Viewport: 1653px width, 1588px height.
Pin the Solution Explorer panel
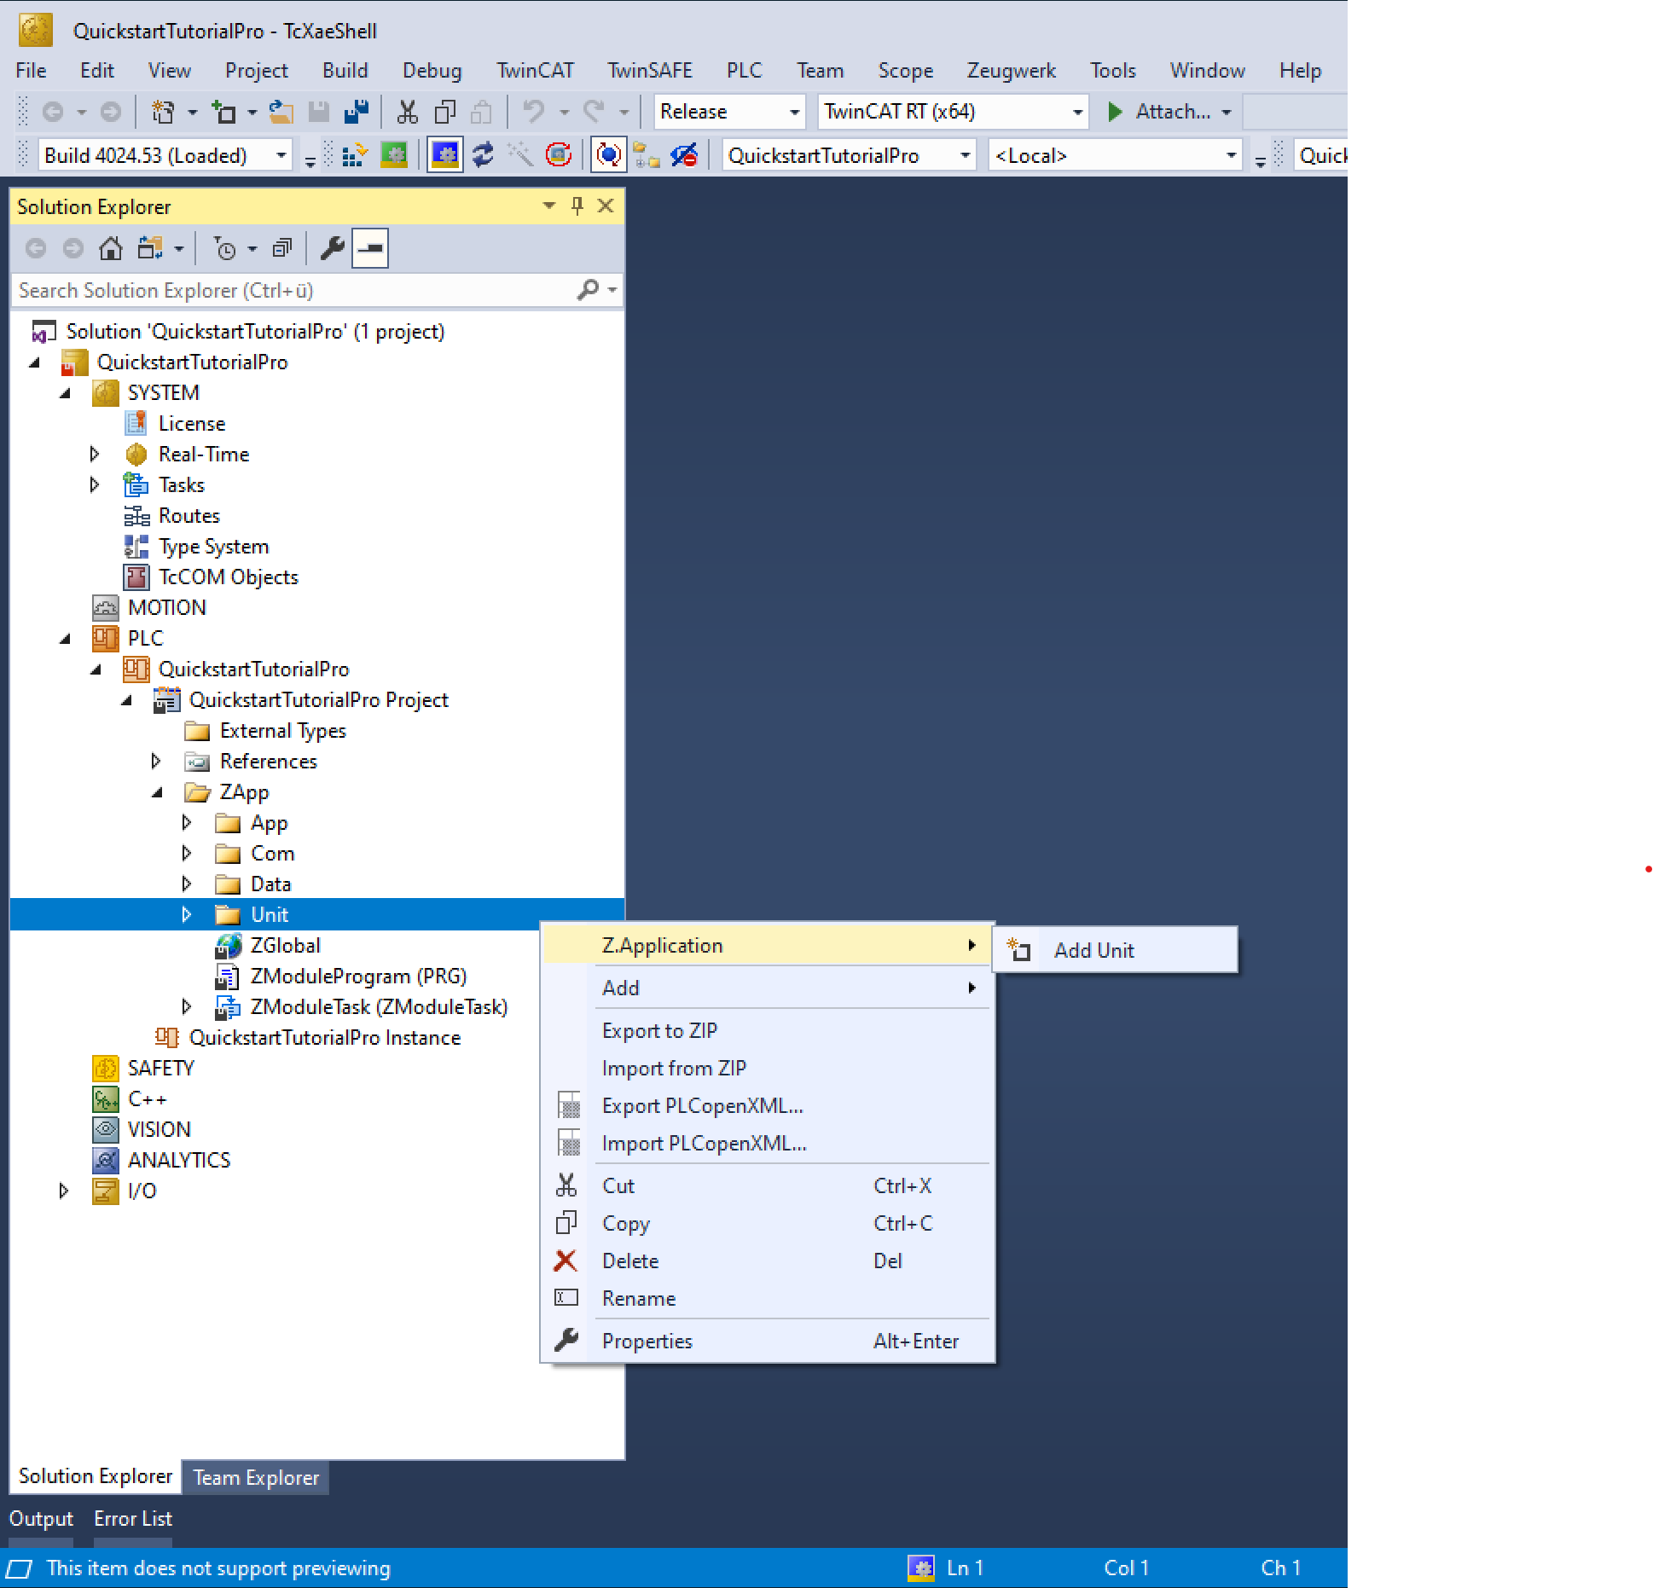click(577, 206)
